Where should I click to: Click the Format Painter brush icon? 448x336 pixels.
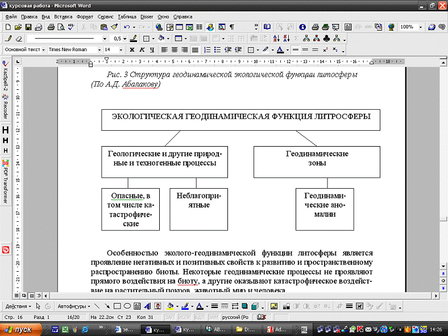(x=114, y=27)
